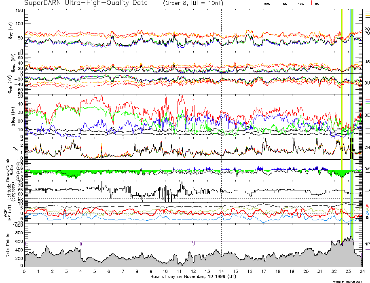Image resolution: width=370 pixels, height=283 pixels.
Task: Click the Hour of day x-axis label
Action: [x=193, y=277]
